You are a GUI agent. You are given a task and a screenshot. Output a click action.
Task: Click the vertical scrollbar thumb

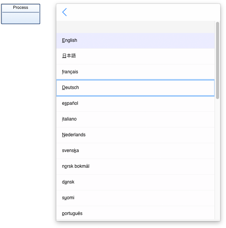(x=218, y=60)
